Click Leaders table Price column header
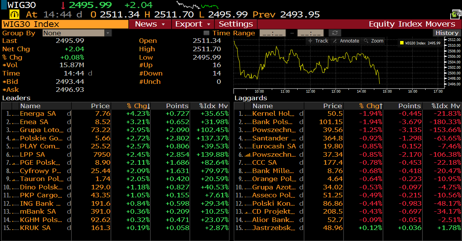This screenshot has height=241, width=462. click(92, 106)
